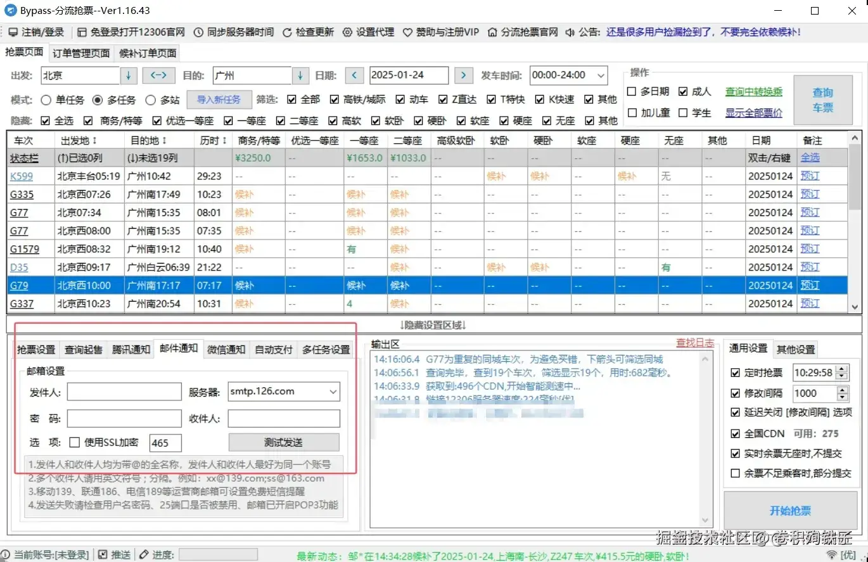
Task: Sort by 历时 column header
Action: [212, 140]
